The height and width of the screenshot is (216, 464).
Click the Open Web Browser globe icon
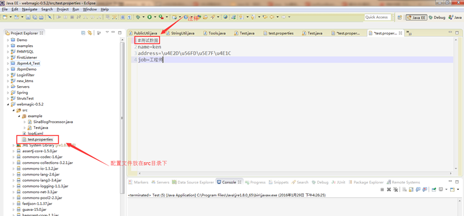pyautogui.click(x=226, y=17)
